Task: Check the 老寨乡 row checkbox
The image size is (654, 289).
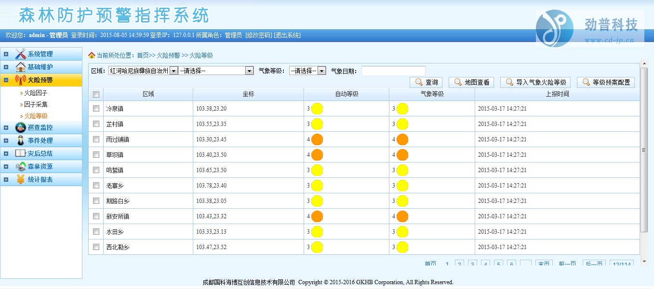Action: coord(96,185)
